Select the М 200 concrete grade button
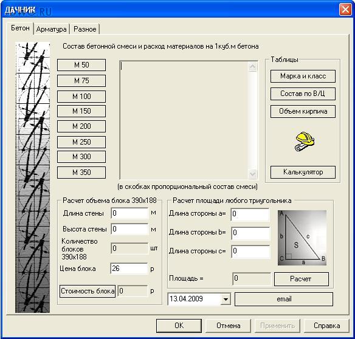Screen dimensions: 355x339 coord(81,126)
